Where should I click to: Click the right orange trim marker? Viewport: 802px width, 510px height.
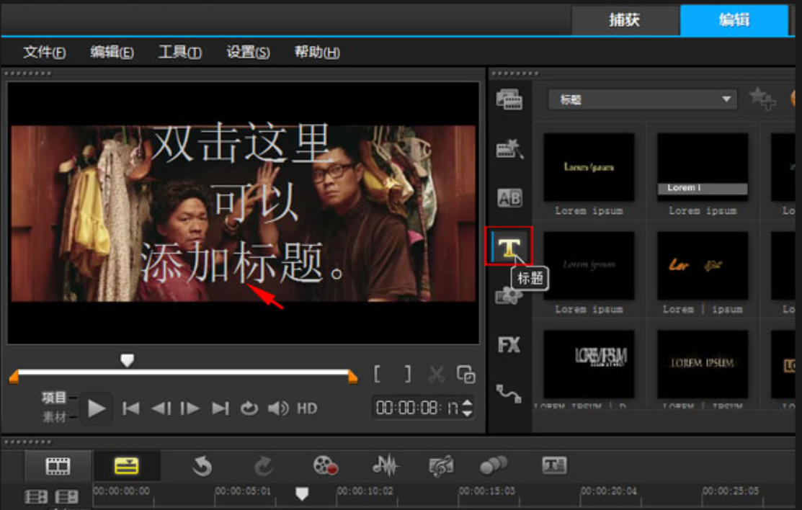352,377
